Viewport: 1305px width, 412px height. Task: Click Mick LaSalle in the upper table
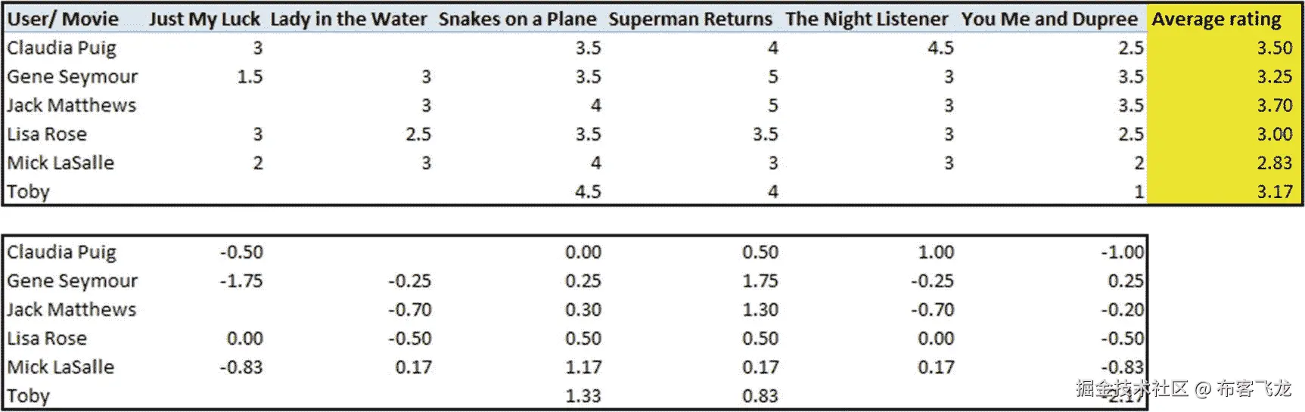[x=61, y=163]
